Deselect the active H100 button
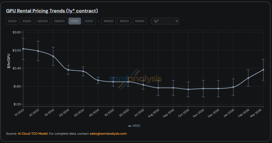272x143 pixels. pos(75,21)
